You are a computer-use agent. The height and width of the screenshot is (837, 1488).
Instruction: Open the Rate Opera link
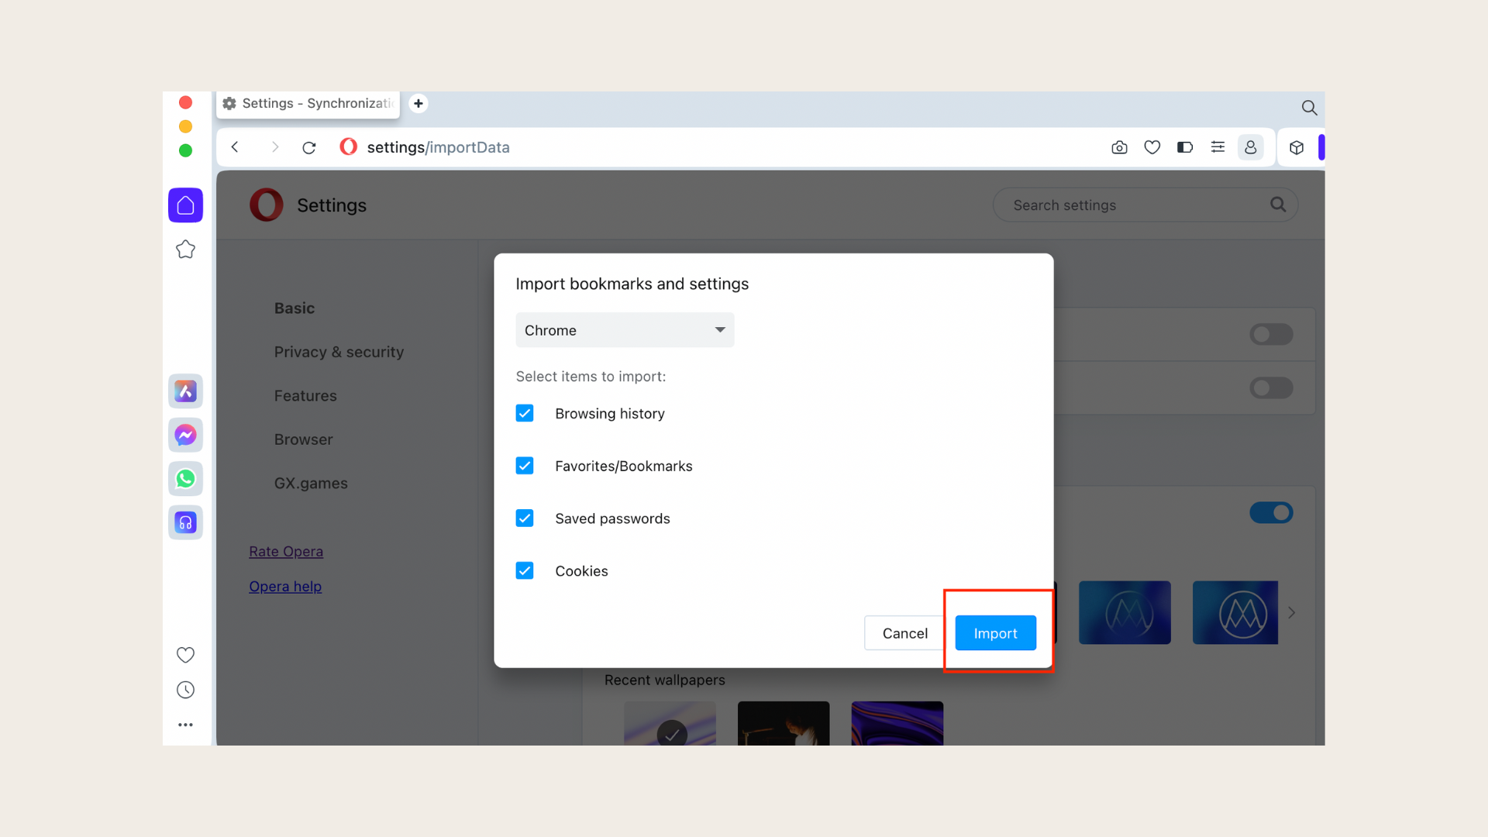click(286, 551)
